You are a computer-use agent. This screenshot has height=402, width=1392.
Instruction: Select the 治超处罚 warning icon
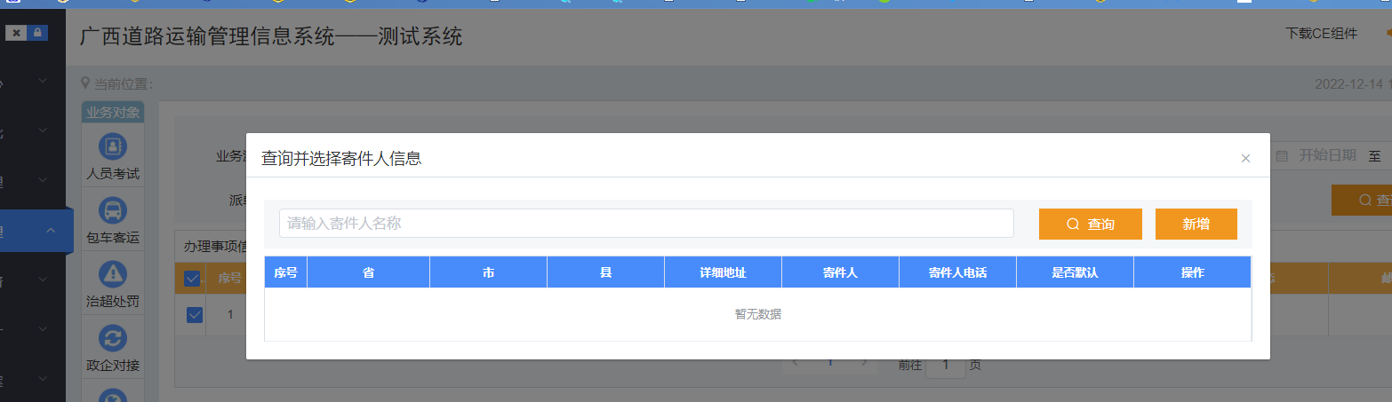(113, 274)
